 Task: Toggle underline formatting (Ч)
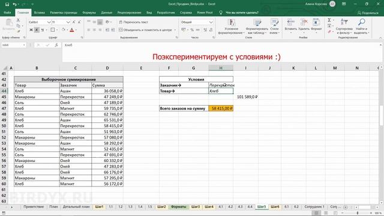coord(42,30)
